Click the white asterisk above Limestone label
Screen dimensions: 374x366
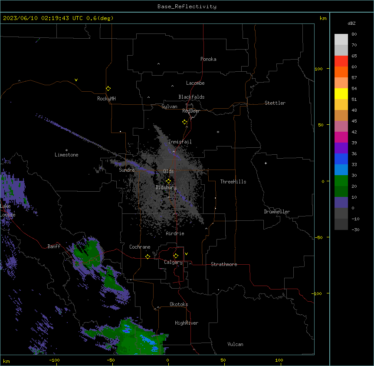pos(66,150)
